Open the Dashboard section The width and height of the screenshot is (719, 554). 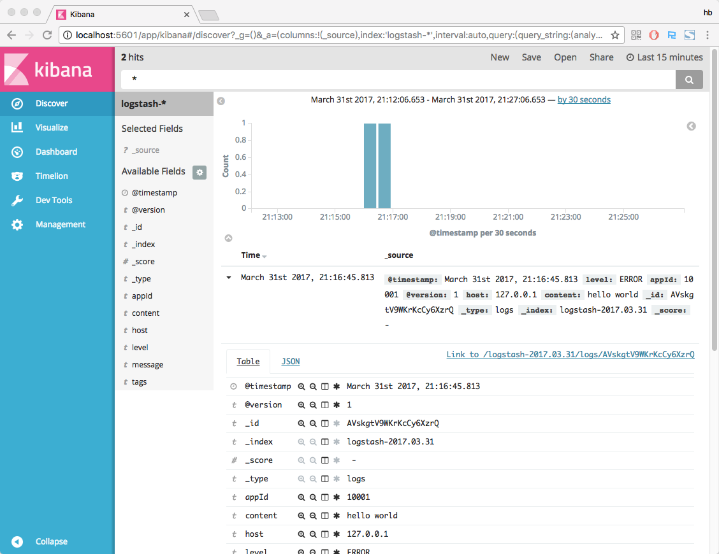coord(57,152)
